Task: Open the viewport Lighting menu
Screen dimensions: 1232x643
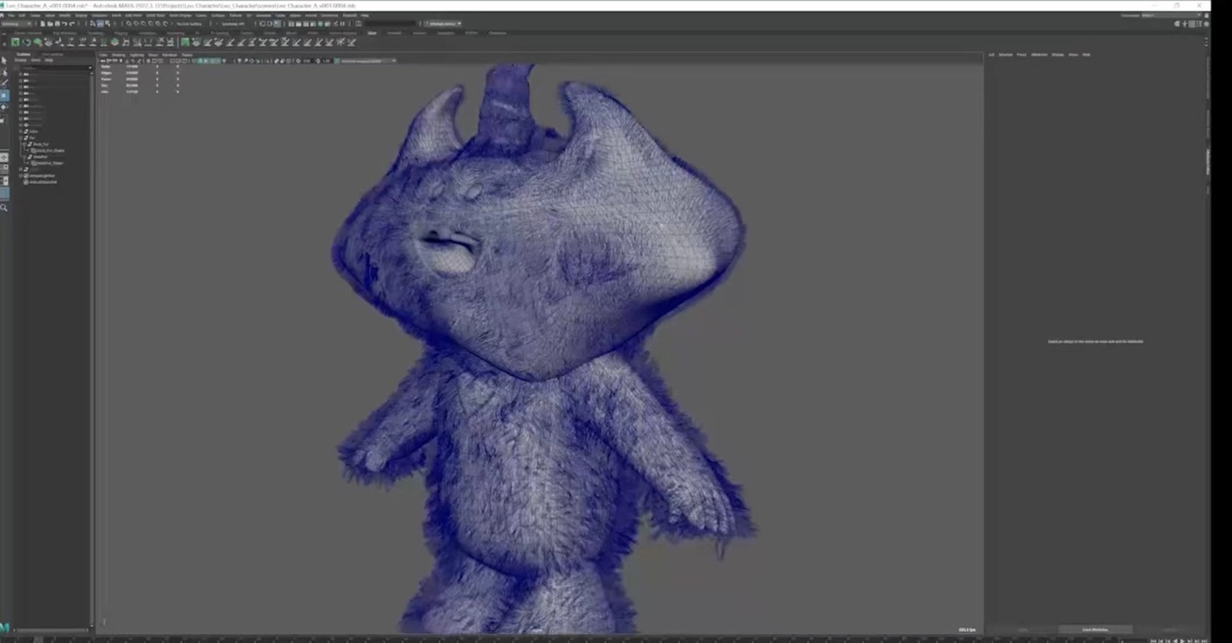Action: point(136,55)
